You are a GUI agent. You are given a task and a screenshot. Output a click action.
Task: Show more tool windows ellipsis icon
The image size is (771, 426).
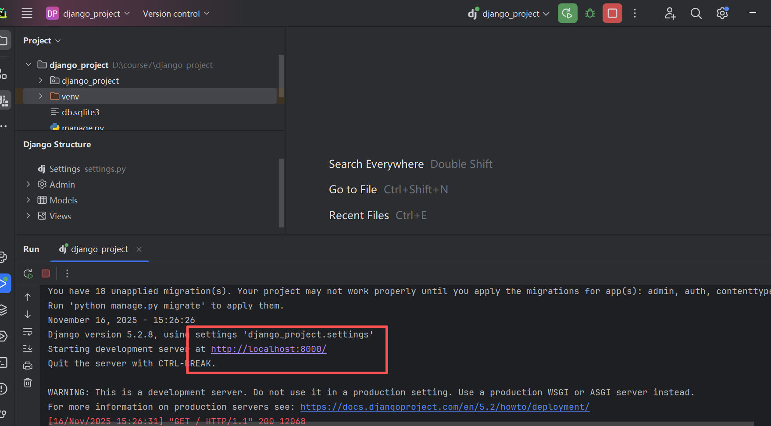pos(3,126)
